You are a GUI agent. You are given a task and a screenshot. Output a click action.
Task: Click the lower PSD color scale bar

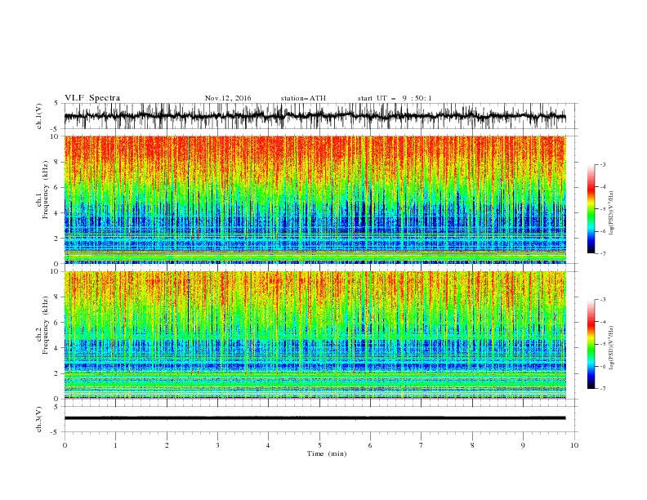591,344
